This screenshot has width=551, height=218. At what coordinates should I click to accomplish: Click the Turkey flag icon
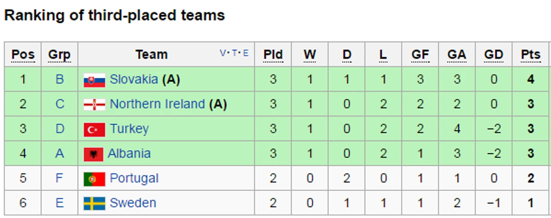pos(94,130)
